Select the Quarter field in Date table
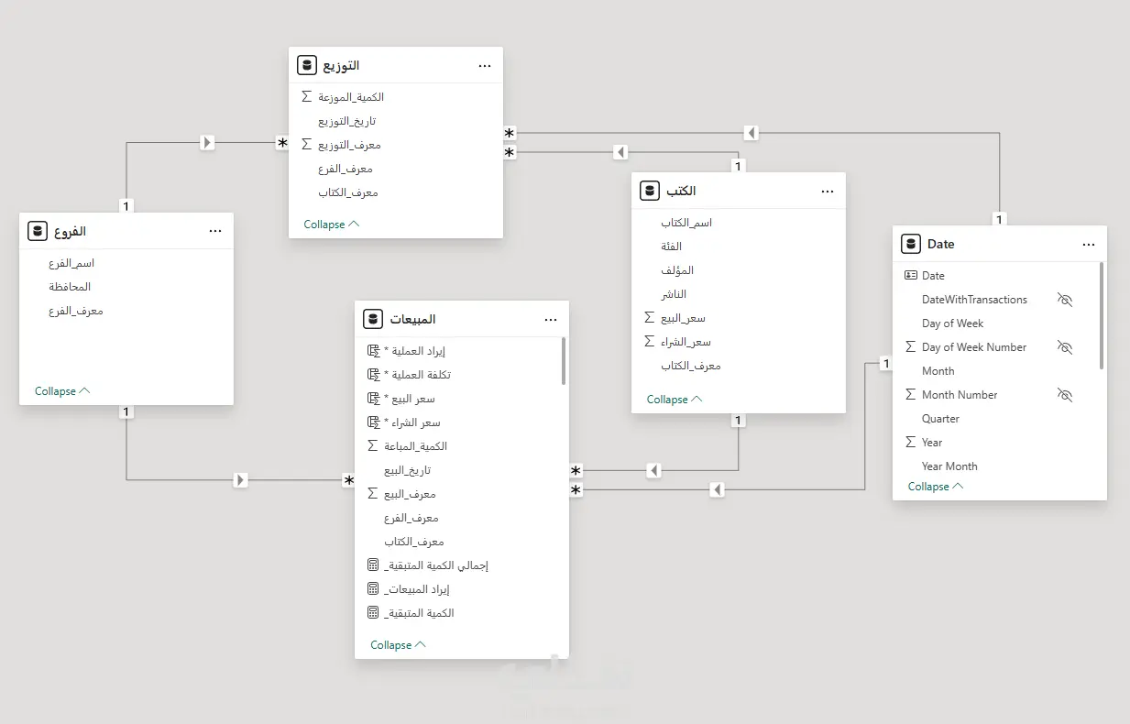Screen dimensions: 1130x724 (940, 419)
